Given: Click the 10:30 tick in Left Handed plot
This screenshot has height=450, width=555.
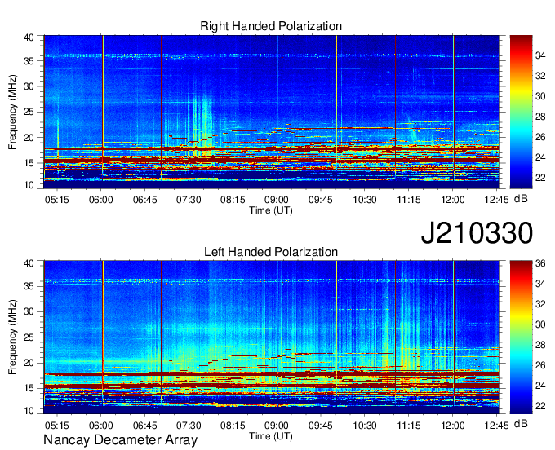Looking at the screenshot, I should [x=365, y=426].
